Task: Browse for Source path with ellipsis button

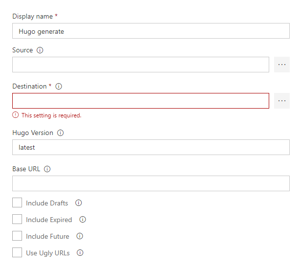Action: pos(282,65)
